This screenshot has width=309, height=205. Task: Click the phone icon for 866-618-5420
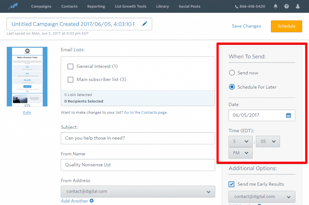pyautogui.click(x=237, y=7)
